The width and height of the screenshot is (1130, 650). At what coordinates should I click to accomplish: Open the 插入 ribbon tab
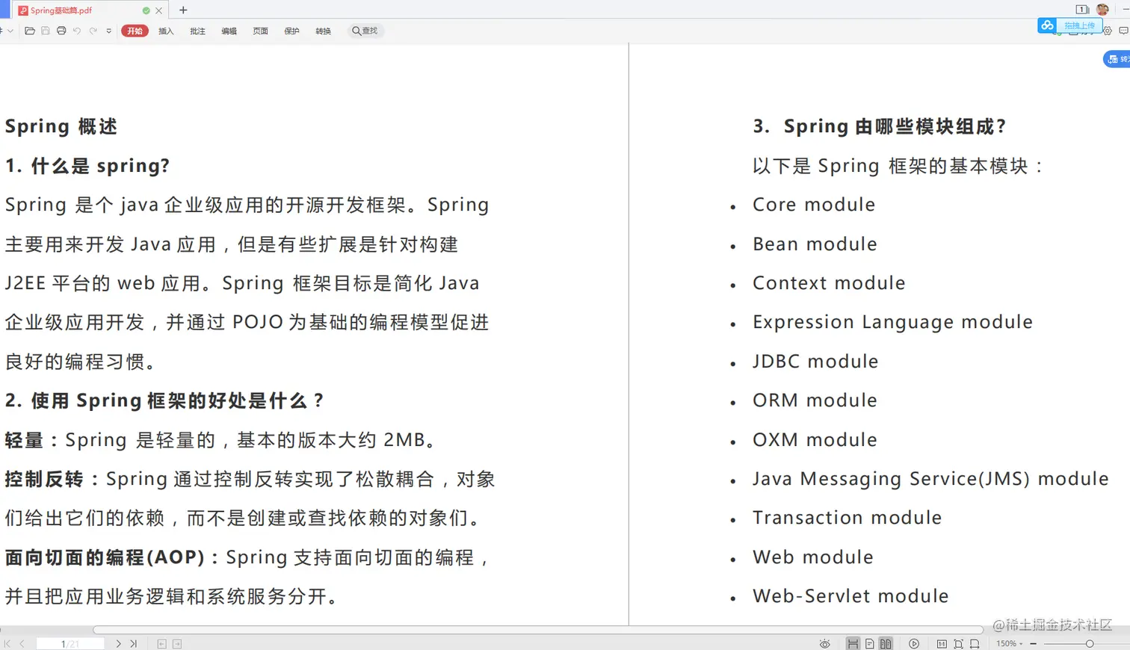click(x=166, y=31)
